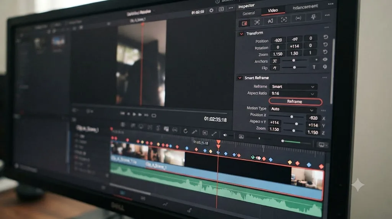
Task: Click the circular arrow icon in timeline toolbar
Action: 185,131
